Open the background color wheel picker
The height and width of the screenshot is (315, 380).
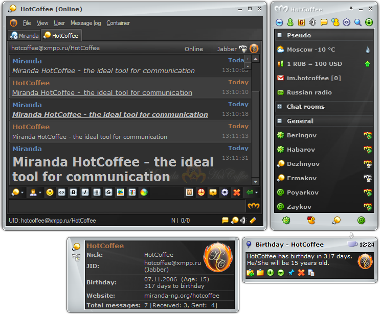click(144, 192)
